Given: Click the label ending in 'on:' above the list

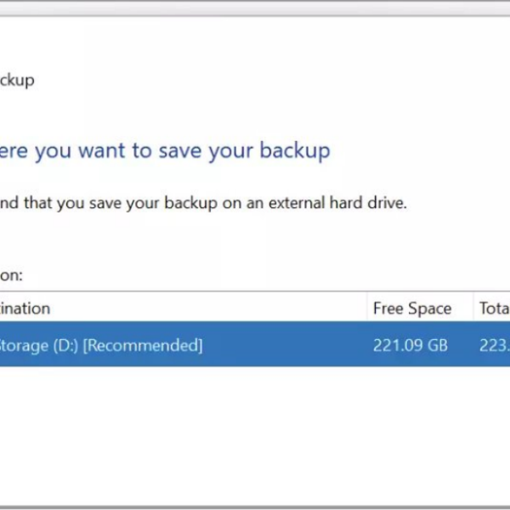Looking at the screenshot, I should (x=12, y=275).
